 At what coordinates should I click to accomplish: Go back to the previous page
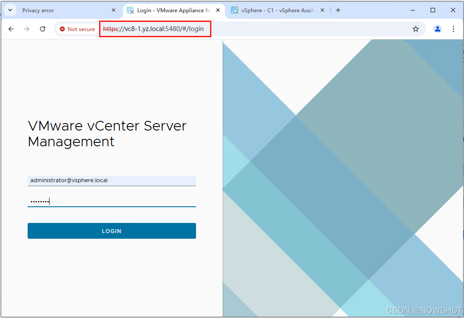11,29
